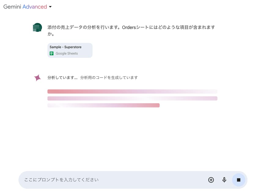This screenshot has height=191, width=253.
Task: Expand the Gemini Advanced model dropdown arrow
Action: [50, 7]
